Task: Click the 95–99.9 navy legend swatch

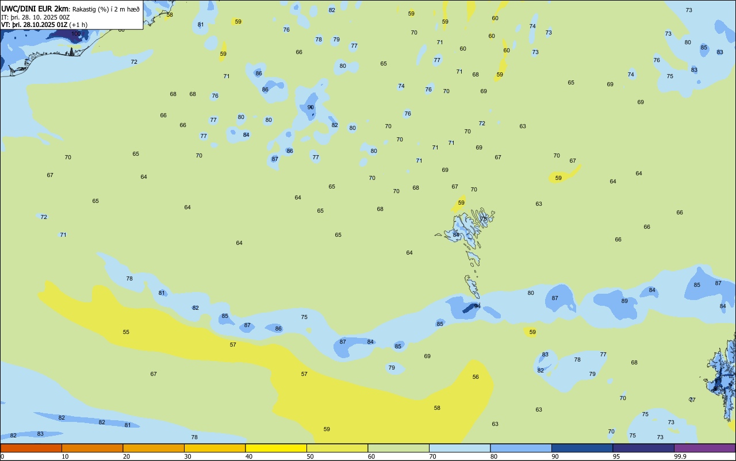Action: pyautogui.click(x=643, y=448)
